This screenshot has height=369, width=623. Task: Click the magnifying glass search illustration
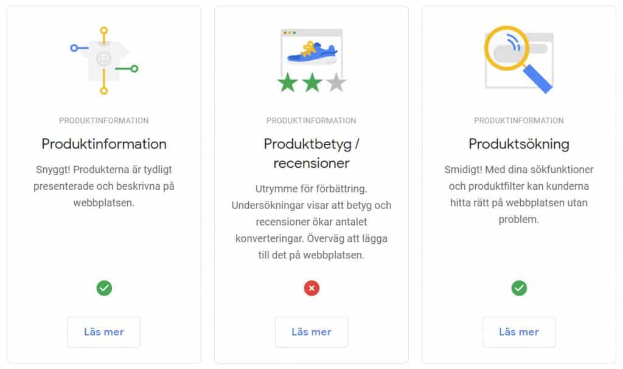pyautogui.click(x=519, y=60)
